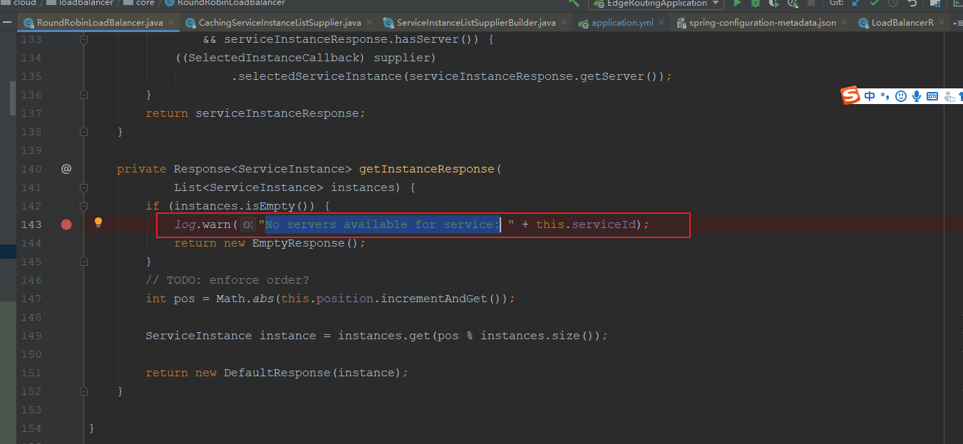Click the grey Stop square icon

point(810,3)
